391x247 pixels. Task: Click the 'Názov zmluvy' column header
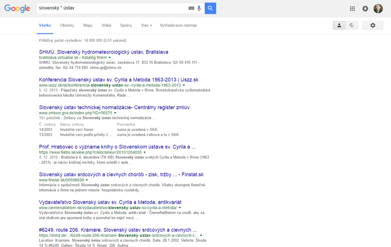(x=72, y=124)
